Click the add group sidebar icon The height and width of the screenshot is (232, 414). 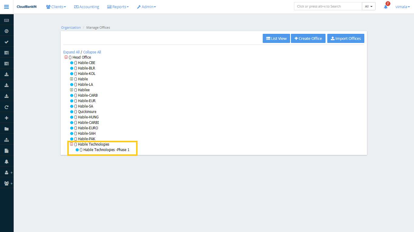(7, 183)
